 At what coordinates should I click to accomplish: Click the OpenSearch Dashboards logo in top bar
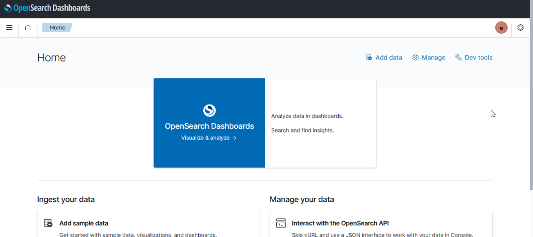[47, 8]
